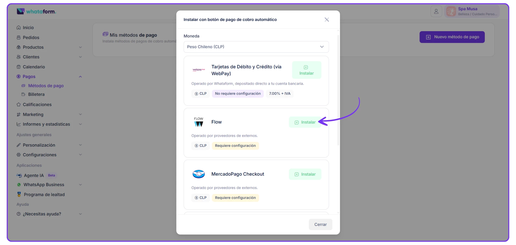
Task: Close the install payment dialog with X
Action: coord(327,20)
